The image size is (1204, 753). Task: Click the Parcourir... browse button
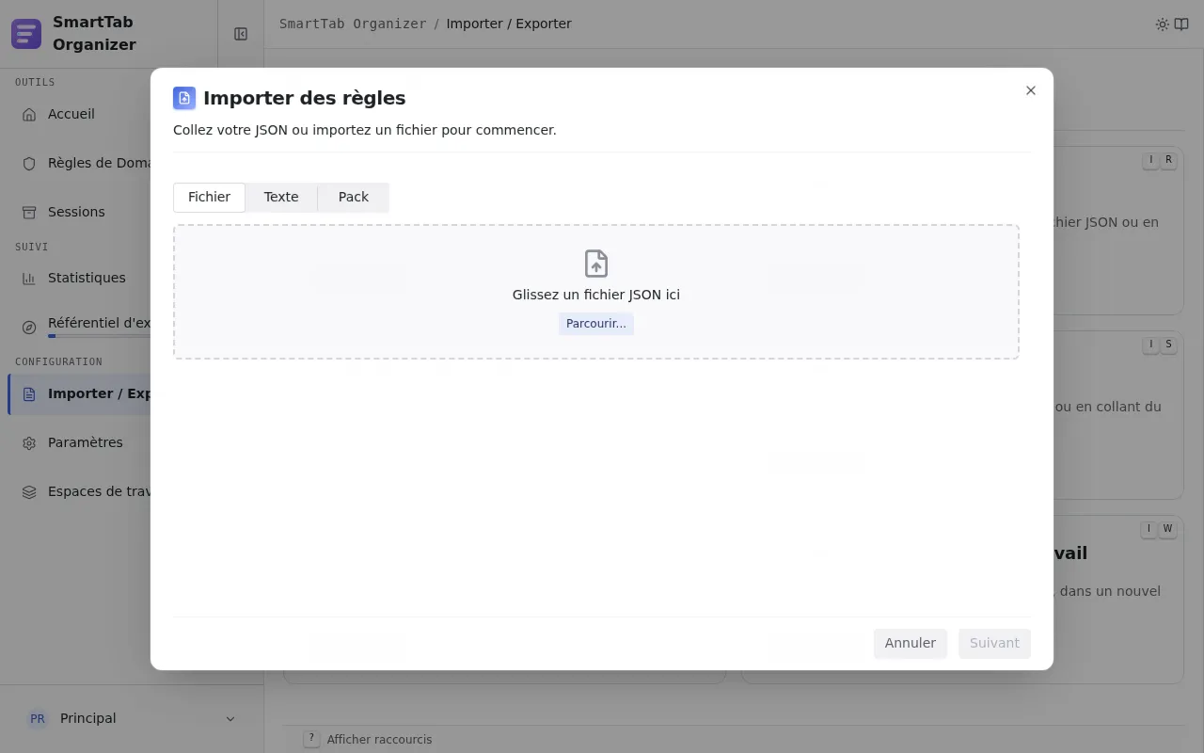tap(596, 324)
